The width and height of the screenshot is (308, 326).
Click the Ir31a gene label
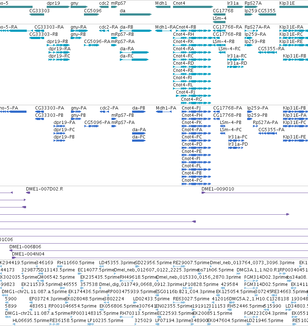[x=233, y=3]
